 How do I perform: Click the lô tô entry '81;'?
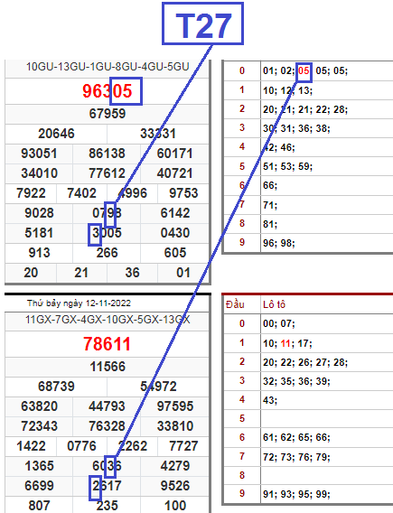tap(270, 224)
